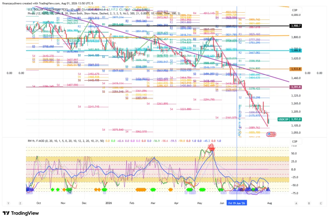This screenshot has width=329, height=220.
Task: Click the TradingView logo at bottom left
Action: 21,213
